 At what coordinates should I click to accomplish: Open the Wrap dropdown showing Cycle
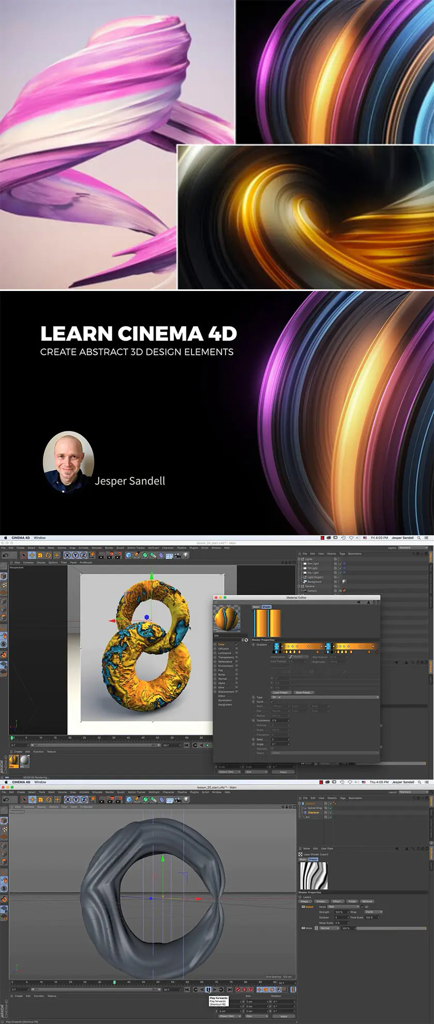pyautogui.click(x=373, y=912)
